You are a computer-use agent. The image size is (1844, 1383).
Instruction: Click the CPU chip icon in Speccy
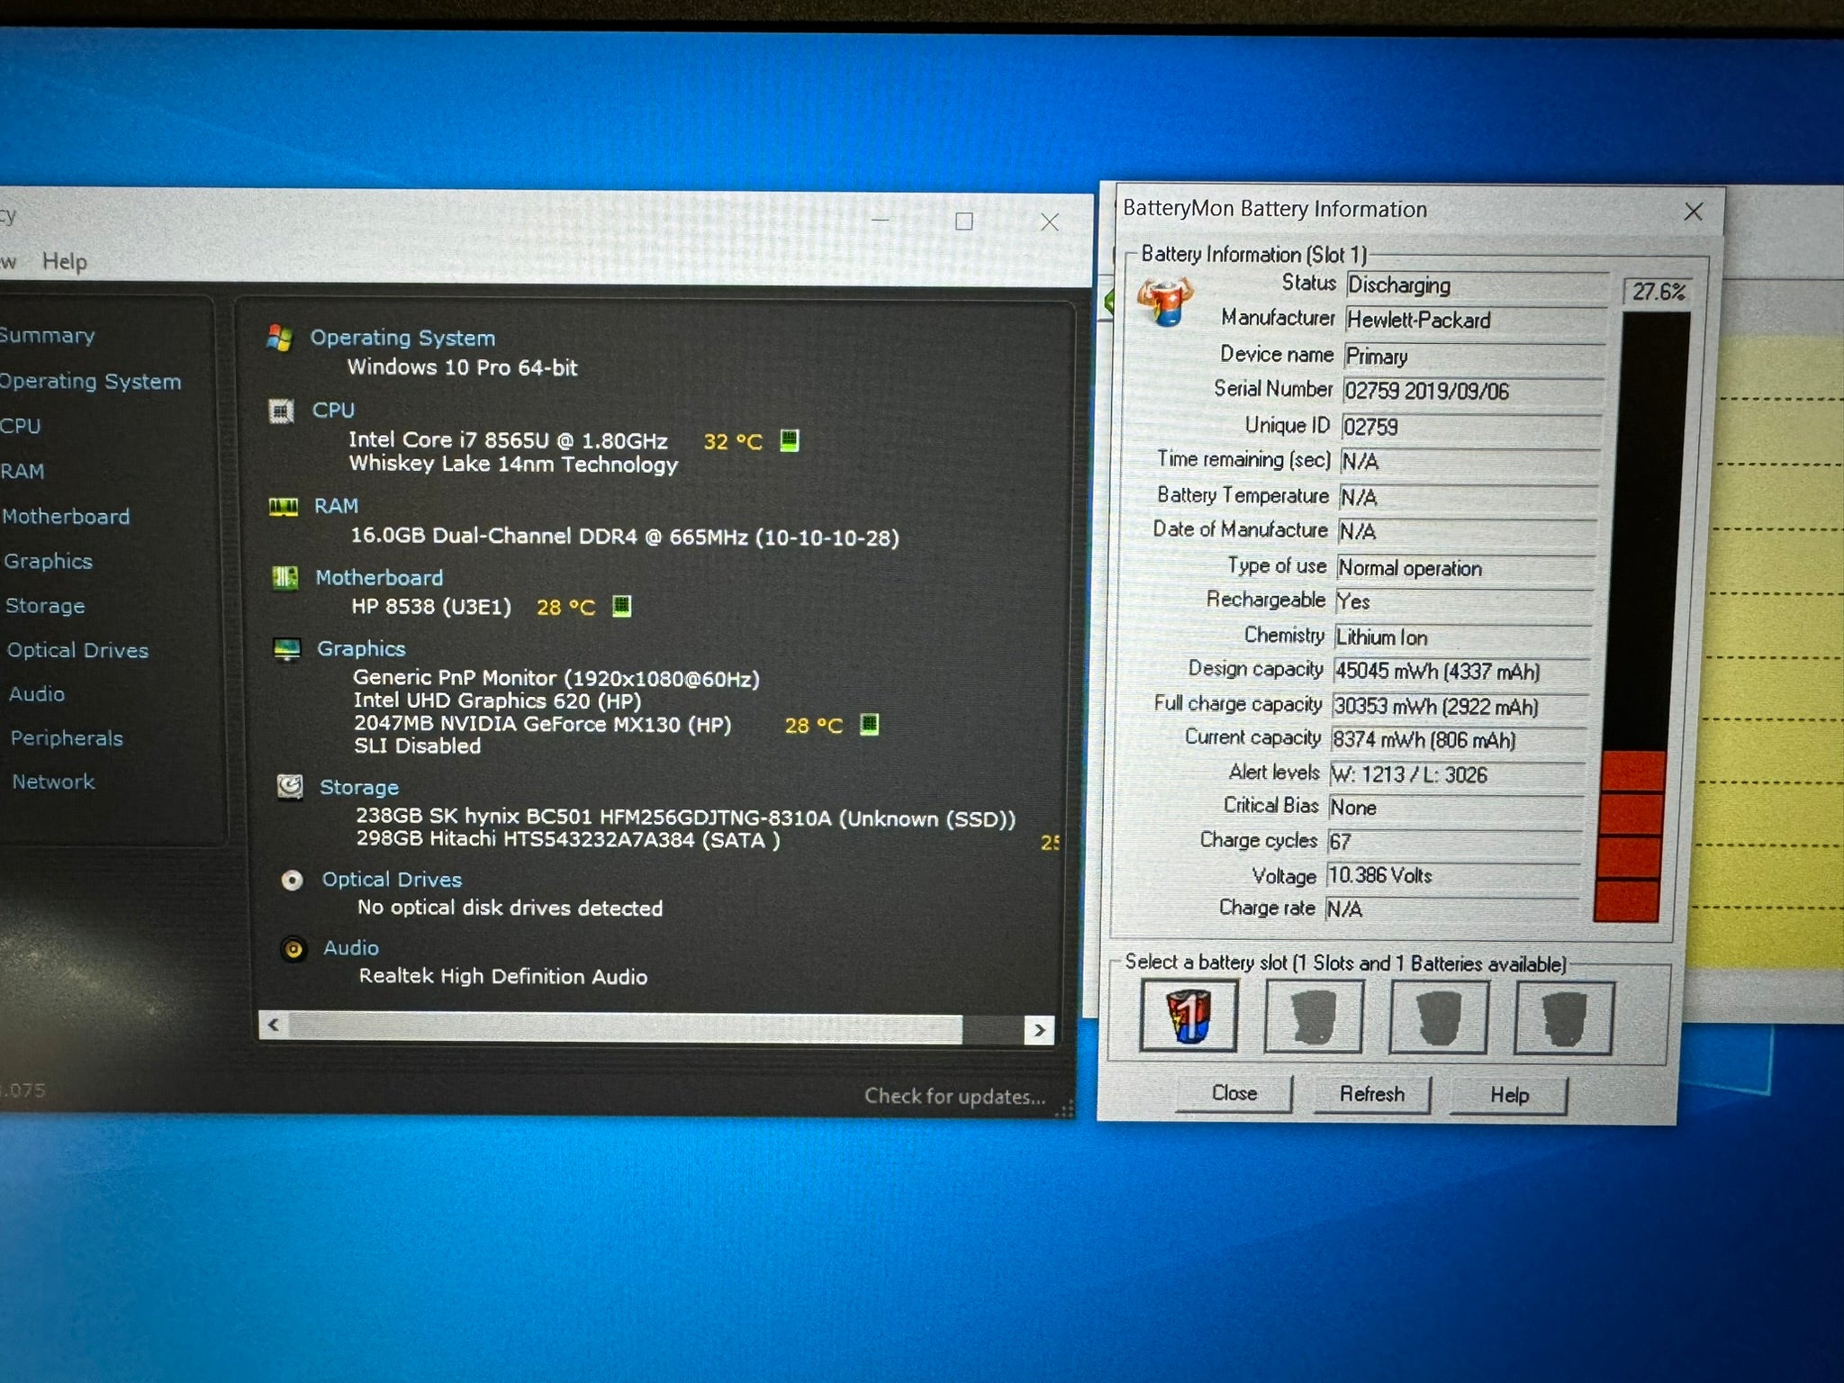coord(282,411)
